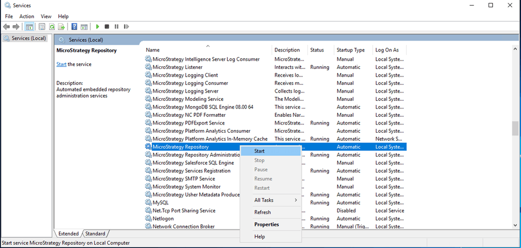Click the Refresh toolbar icon

click(52, 27)
